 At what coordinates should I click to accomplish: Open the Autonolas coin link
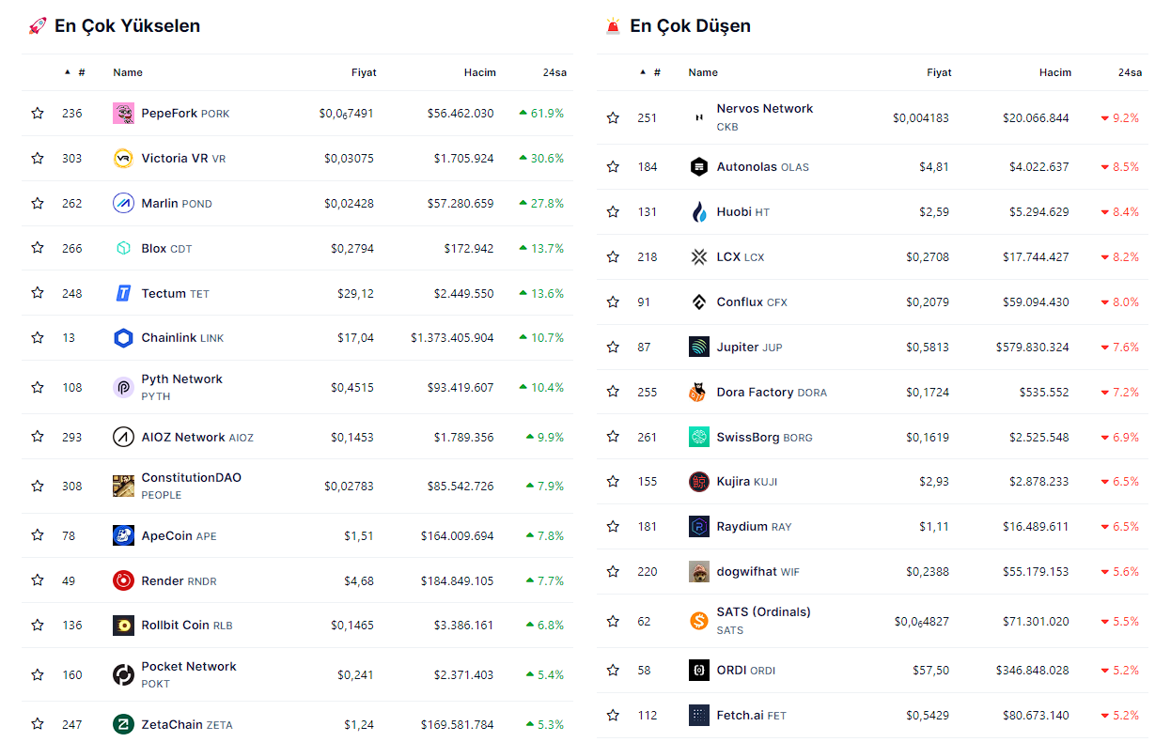click(x=746, y=167)
